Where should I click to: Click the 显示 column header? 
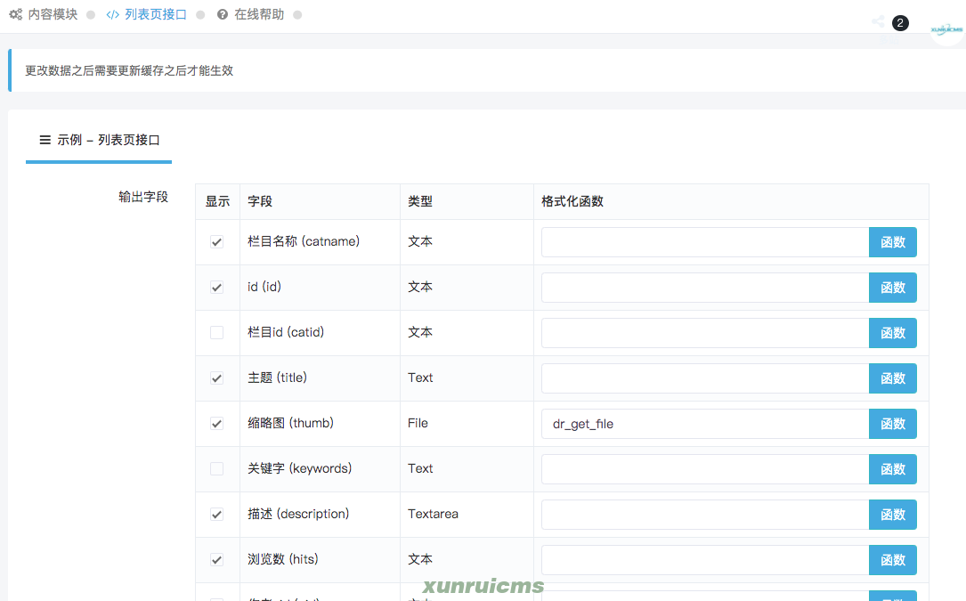click(217, 201)
